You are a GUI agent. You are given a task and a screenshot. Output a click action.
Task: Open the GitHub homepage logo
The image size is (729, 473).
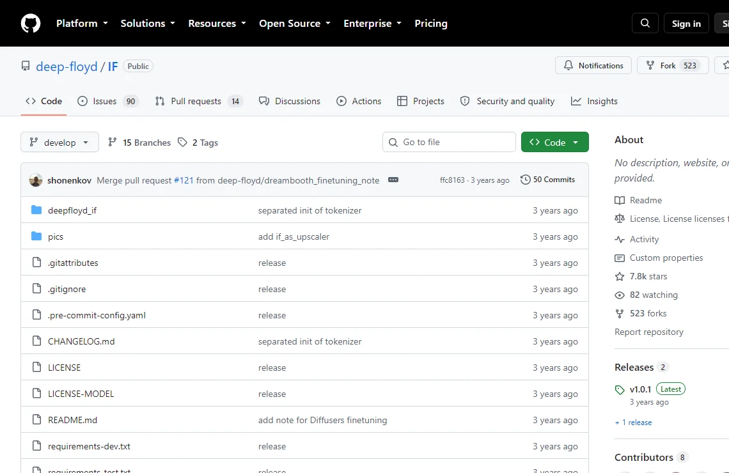pos(31,23)
